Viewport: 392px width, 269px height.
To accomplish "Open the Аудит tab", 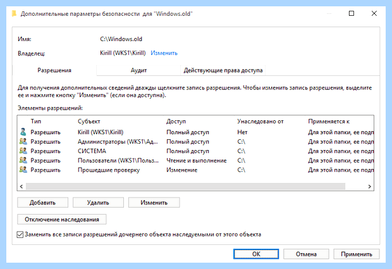I will click(138, 70).
